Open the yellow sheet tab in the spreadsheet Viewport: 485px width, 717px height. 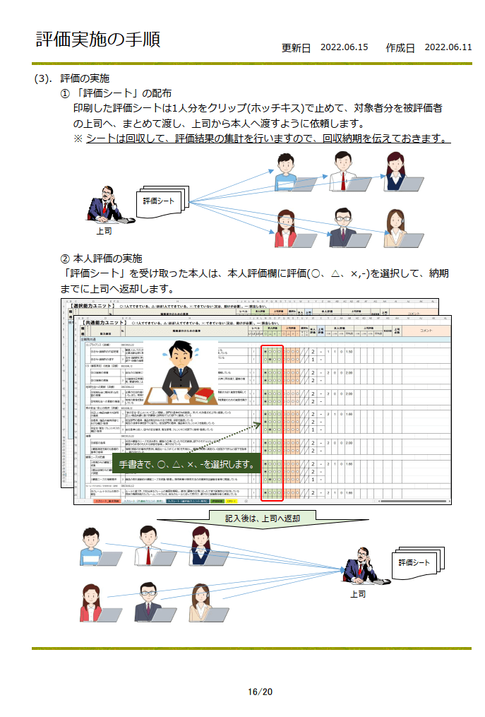pyautogui.click(x=232, y=501)
